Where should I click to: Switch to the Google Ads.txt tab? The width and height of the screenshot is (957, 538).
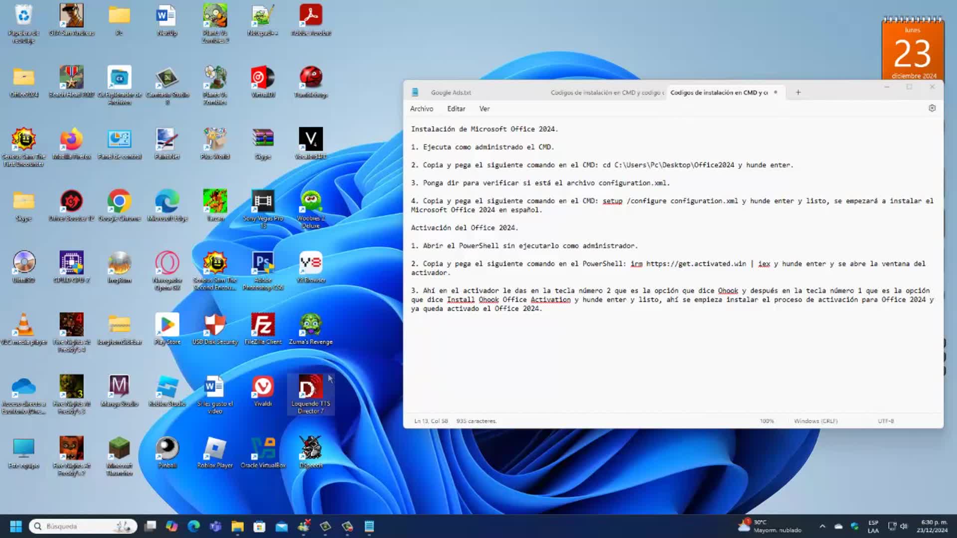click(x=451, y=93)
